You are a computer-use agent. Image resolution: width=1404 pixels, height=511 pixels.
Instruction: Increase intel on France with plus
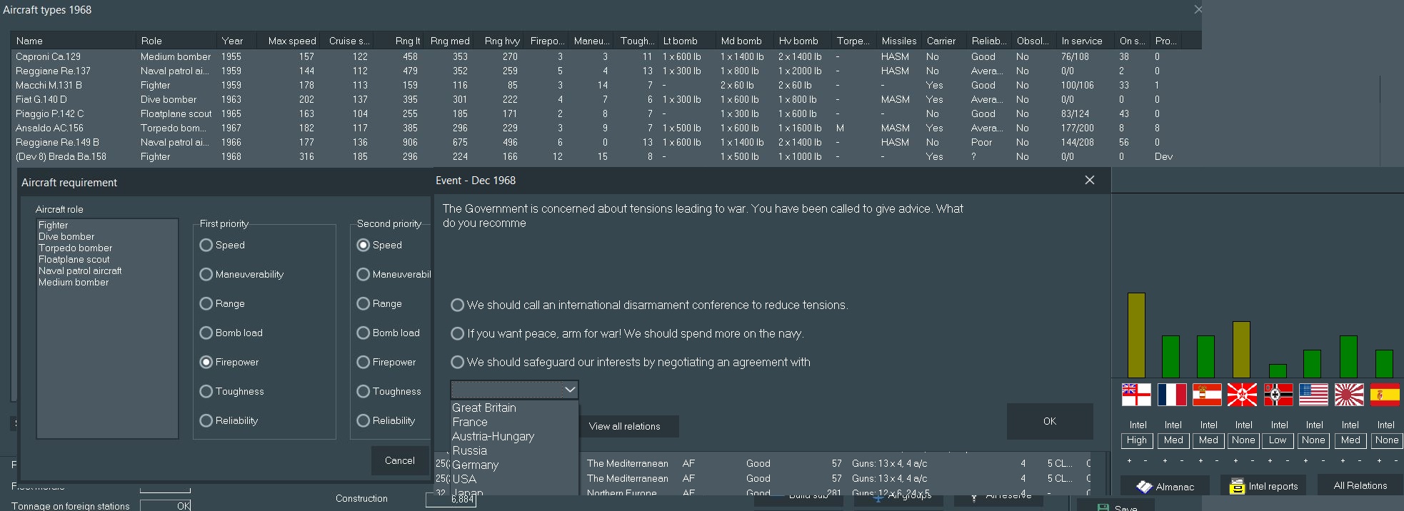click(x=1165, y=460)
